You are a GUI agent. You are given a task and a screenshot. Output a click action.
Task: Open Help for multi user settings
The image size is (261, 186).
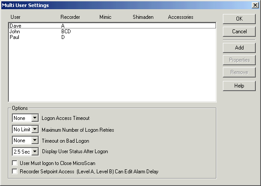tap(239, 86)
